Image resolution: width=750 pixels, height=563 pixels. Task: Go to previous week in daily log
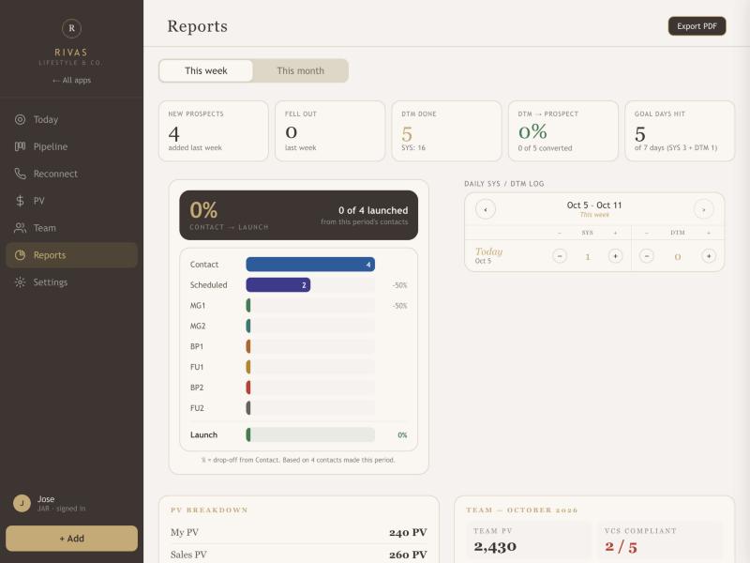486,209
